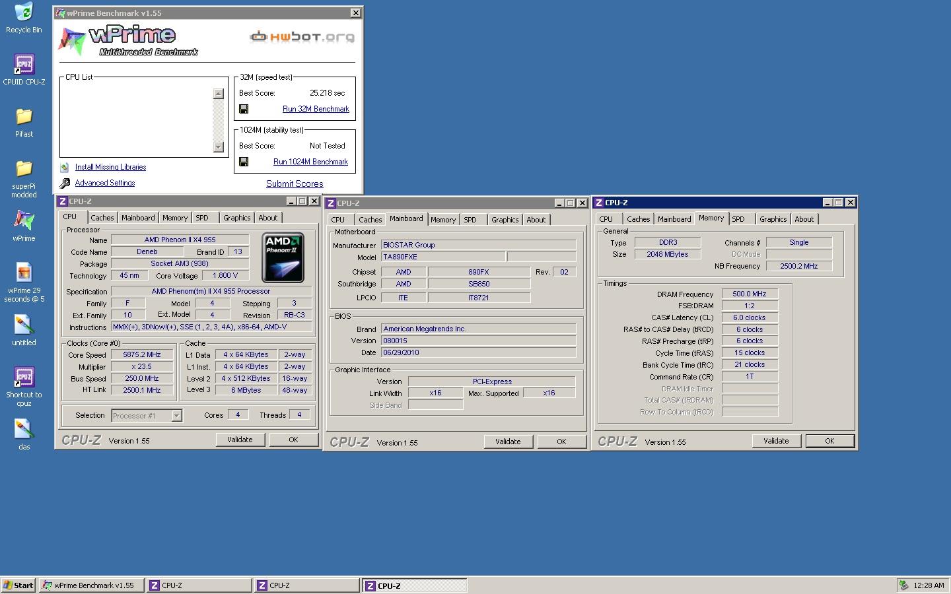
Task: Click the Core Speed 5875.2 MHz value
Action: [142, 354]
